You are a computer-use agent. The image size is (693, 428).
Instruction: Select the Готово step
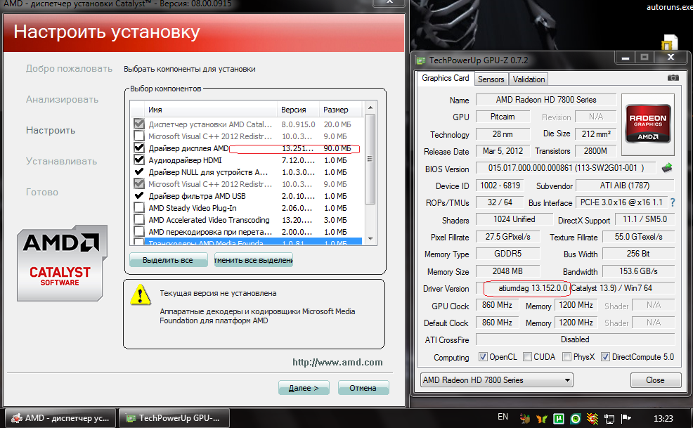[x=42, y=193]
